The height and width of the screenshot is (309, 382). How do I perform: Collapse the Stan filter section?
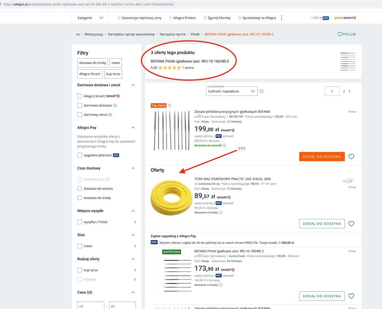tap(133, 235)
